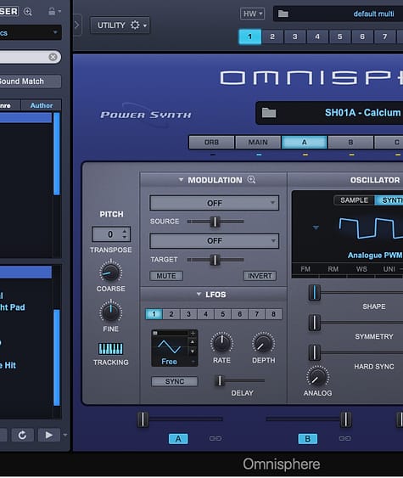This screenshot has height=478, width=403.
Task: Increase transpose with up arrow
Action: pyautogui.click(x=125, y=231)
